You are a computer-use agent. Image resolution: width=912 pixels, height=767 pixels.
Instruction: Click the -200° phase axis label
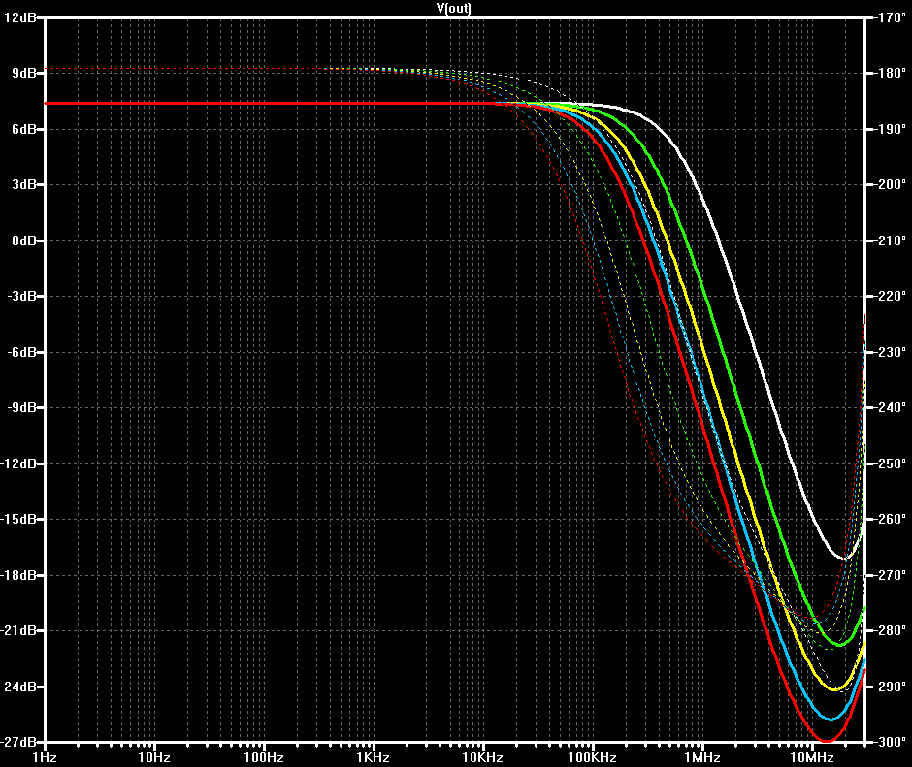891,185
